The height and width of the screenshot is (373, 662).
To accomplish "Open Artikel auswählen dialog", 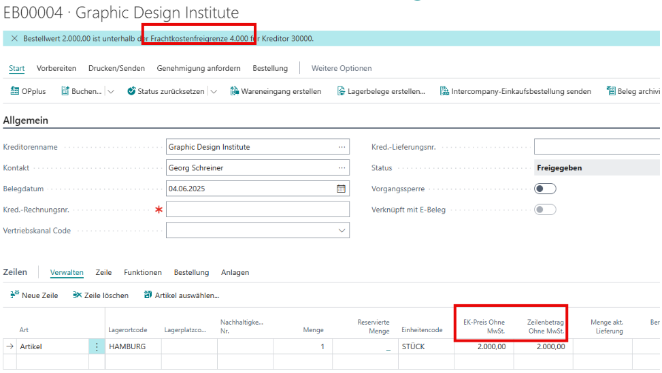I will tap(148, 295).
